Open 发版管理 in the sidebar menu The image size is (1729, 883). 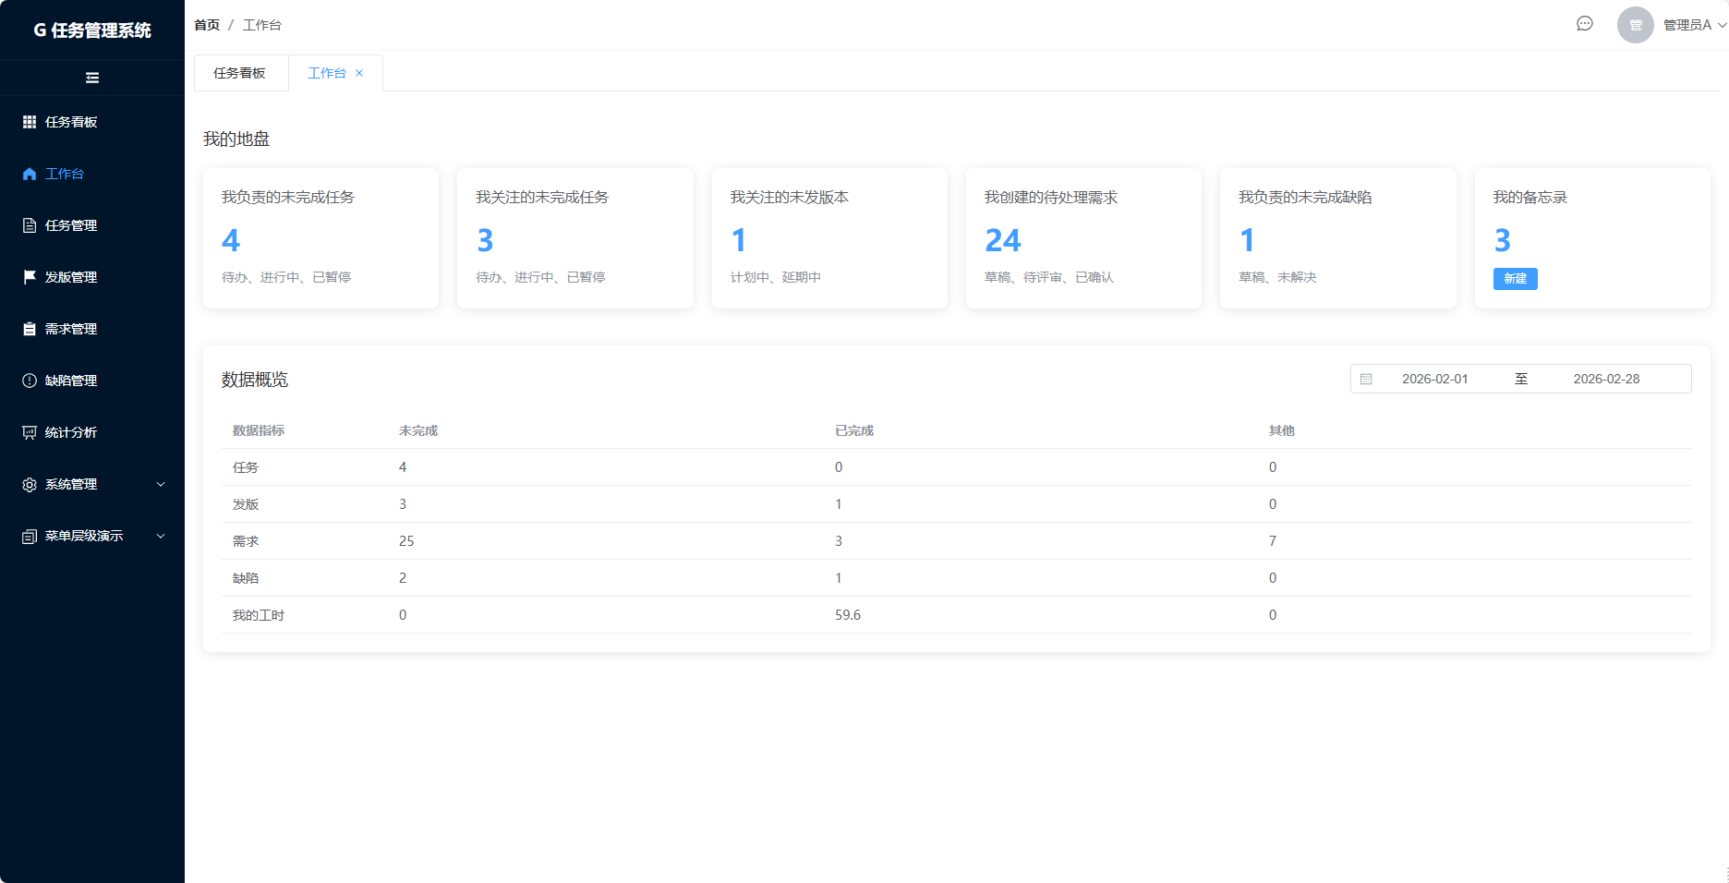tap(92, 277)
